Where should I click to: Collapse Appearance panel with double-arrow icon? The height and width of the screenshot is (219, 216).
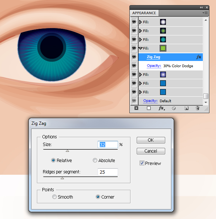pyautogui.click(x=201, y=8)
